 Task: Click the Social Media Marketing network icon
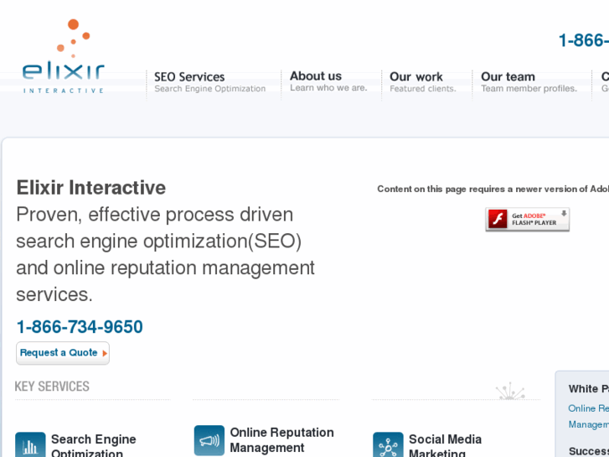pos(388,444)
